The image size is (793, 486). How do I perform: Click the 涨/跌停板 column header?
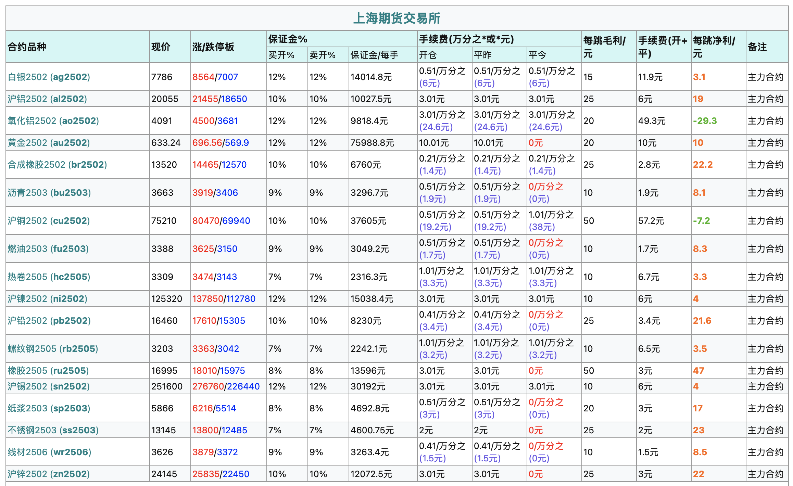tap(213, 47)
